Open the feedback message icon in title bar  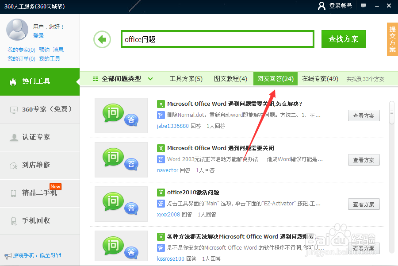363,6
